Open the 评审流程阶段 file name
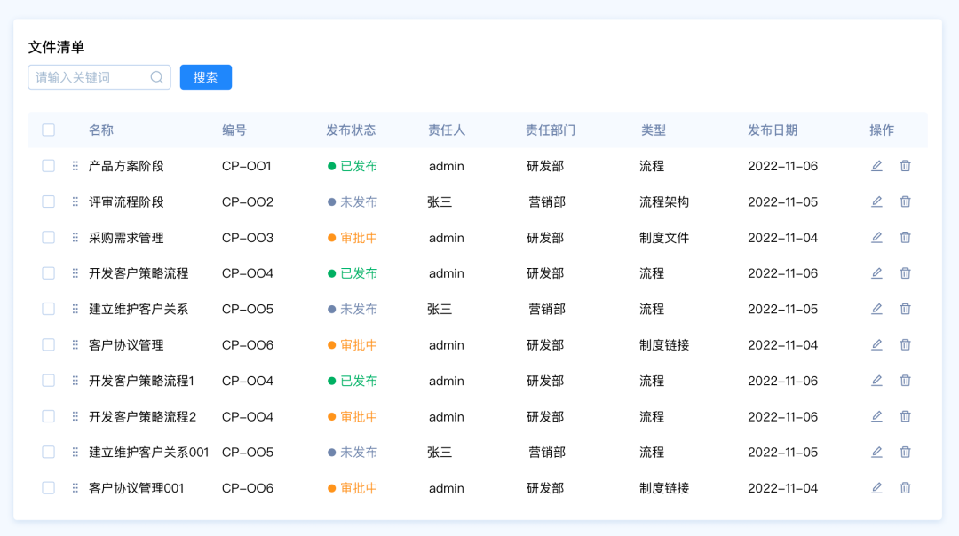The height and width of the screenshot is (536, 959). click(126, 202)
